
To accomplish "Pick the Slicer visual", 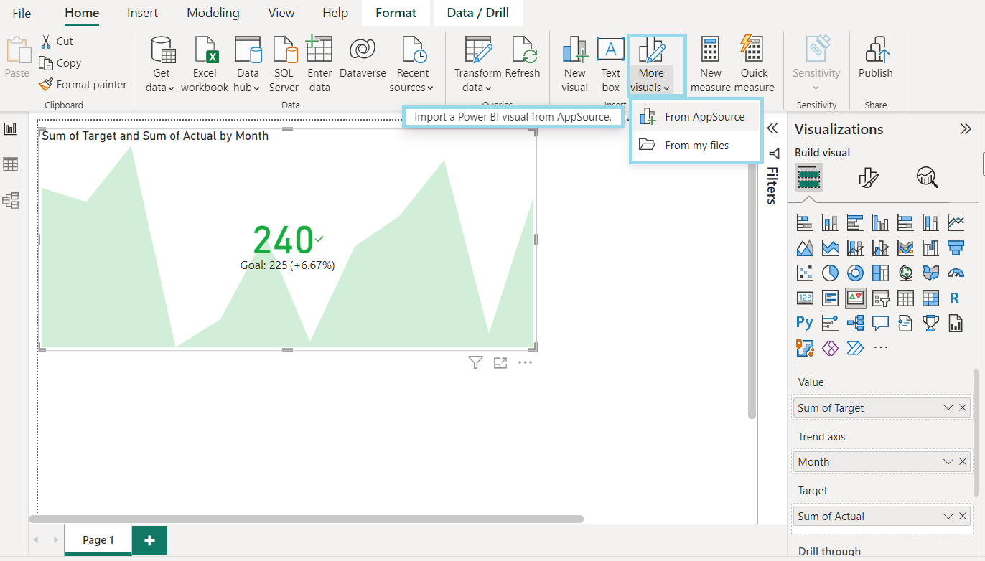I will click(880, 298).
